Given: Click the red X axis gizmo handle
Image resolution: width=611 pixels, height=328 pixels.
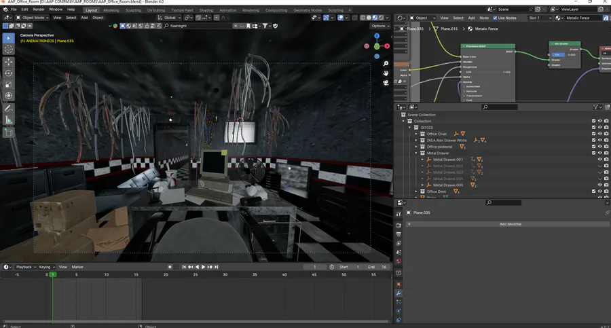Looking at the screenshot, I should pyautogui.click(x=387, y=46).
